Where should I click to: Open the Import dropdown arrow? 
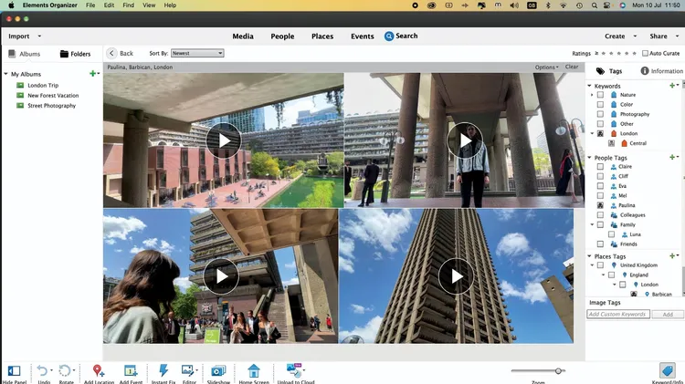[39, 36]
